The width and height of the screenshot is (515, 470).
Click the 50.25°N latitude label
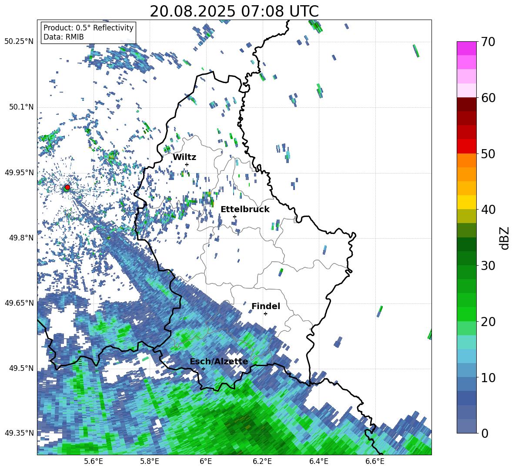[x=19, y=42]
